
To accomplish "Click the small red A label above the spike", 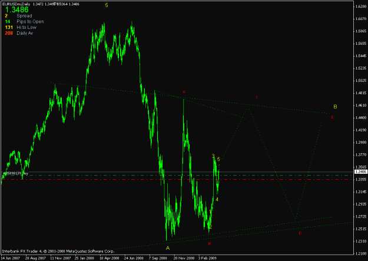I will [x=184, y=92].
